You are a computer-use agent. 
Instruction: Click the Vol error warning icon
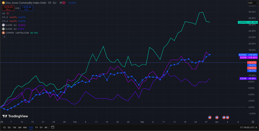tap(8, 13)
